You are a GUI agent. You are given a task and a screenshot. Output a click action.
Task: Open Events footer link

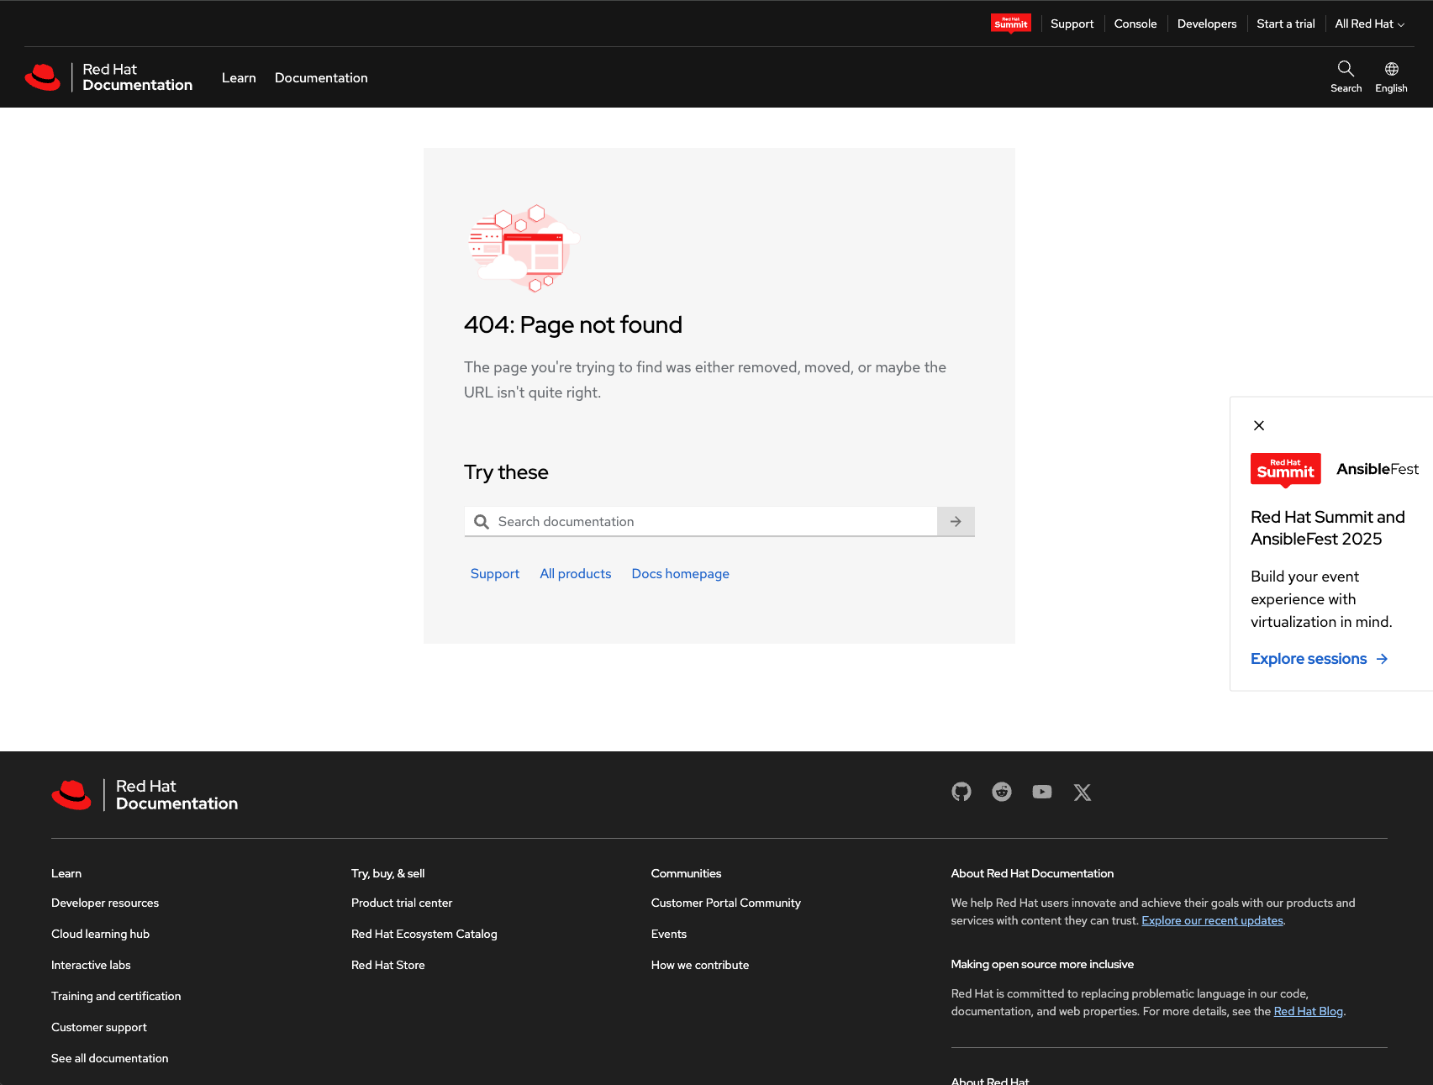(669, 934)
